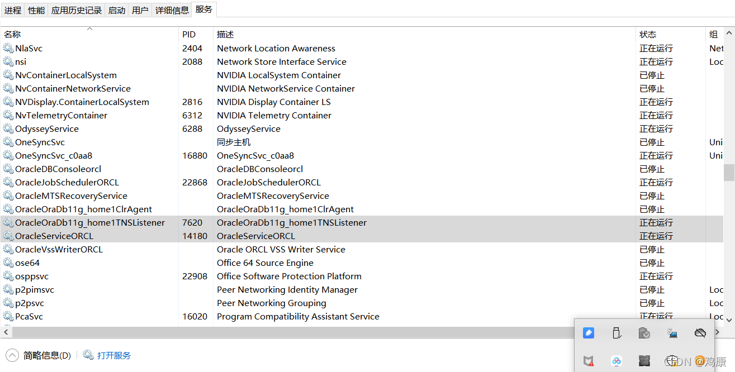Click the horizontal scrollbar left arrow

pyautogui.click(x=5, y=332)
